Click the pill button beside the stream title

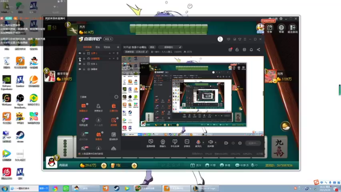coord(152,47)
